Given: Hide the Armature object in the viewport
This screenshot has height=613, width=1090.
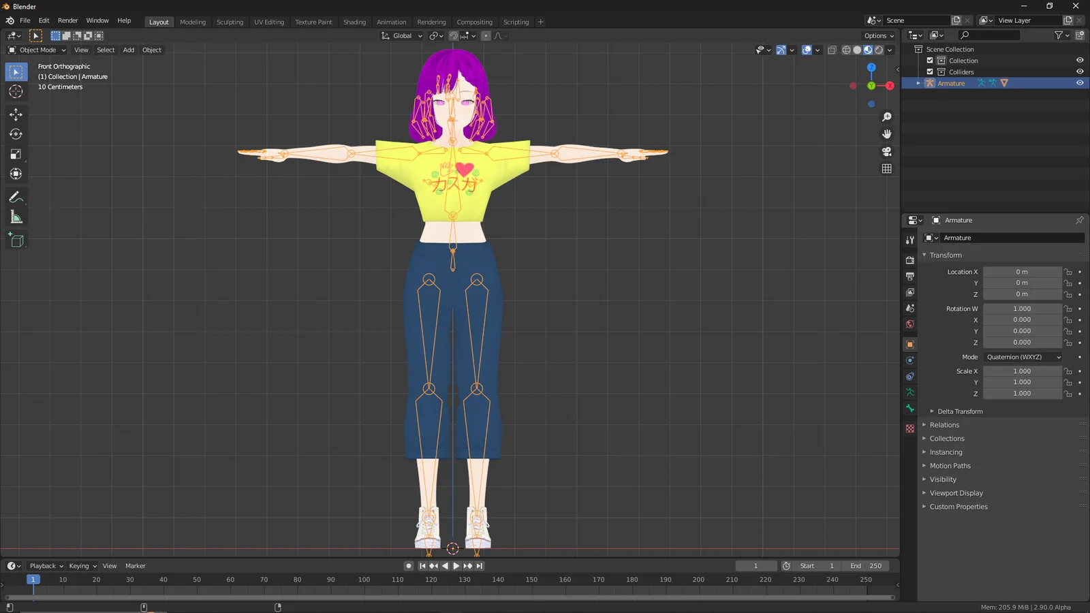Looking at the screenshot, I should (1079, 82).
